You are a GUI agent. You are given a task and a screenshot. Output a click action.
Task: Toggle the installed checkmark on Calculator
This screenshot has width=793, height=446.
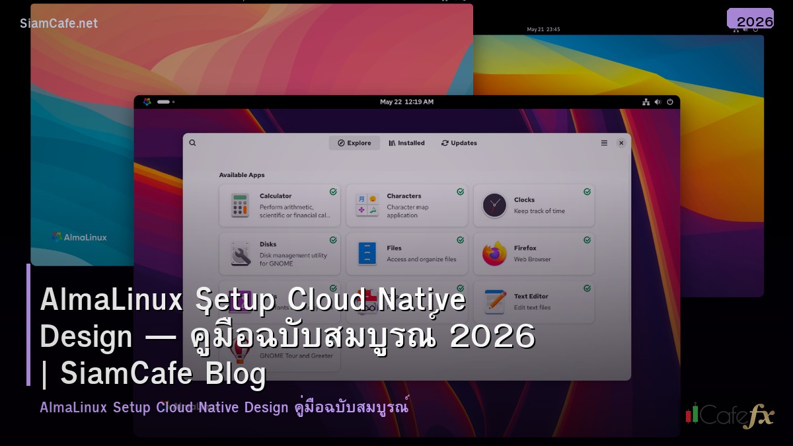tap(333, 192)
